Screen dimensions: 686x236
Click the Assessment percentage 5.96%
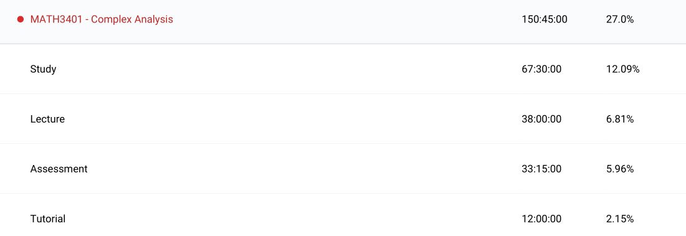pos(620,169)
